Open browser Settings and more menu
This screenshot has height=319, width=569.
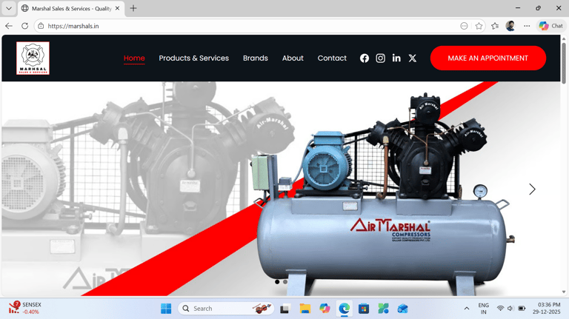point(527,26)
